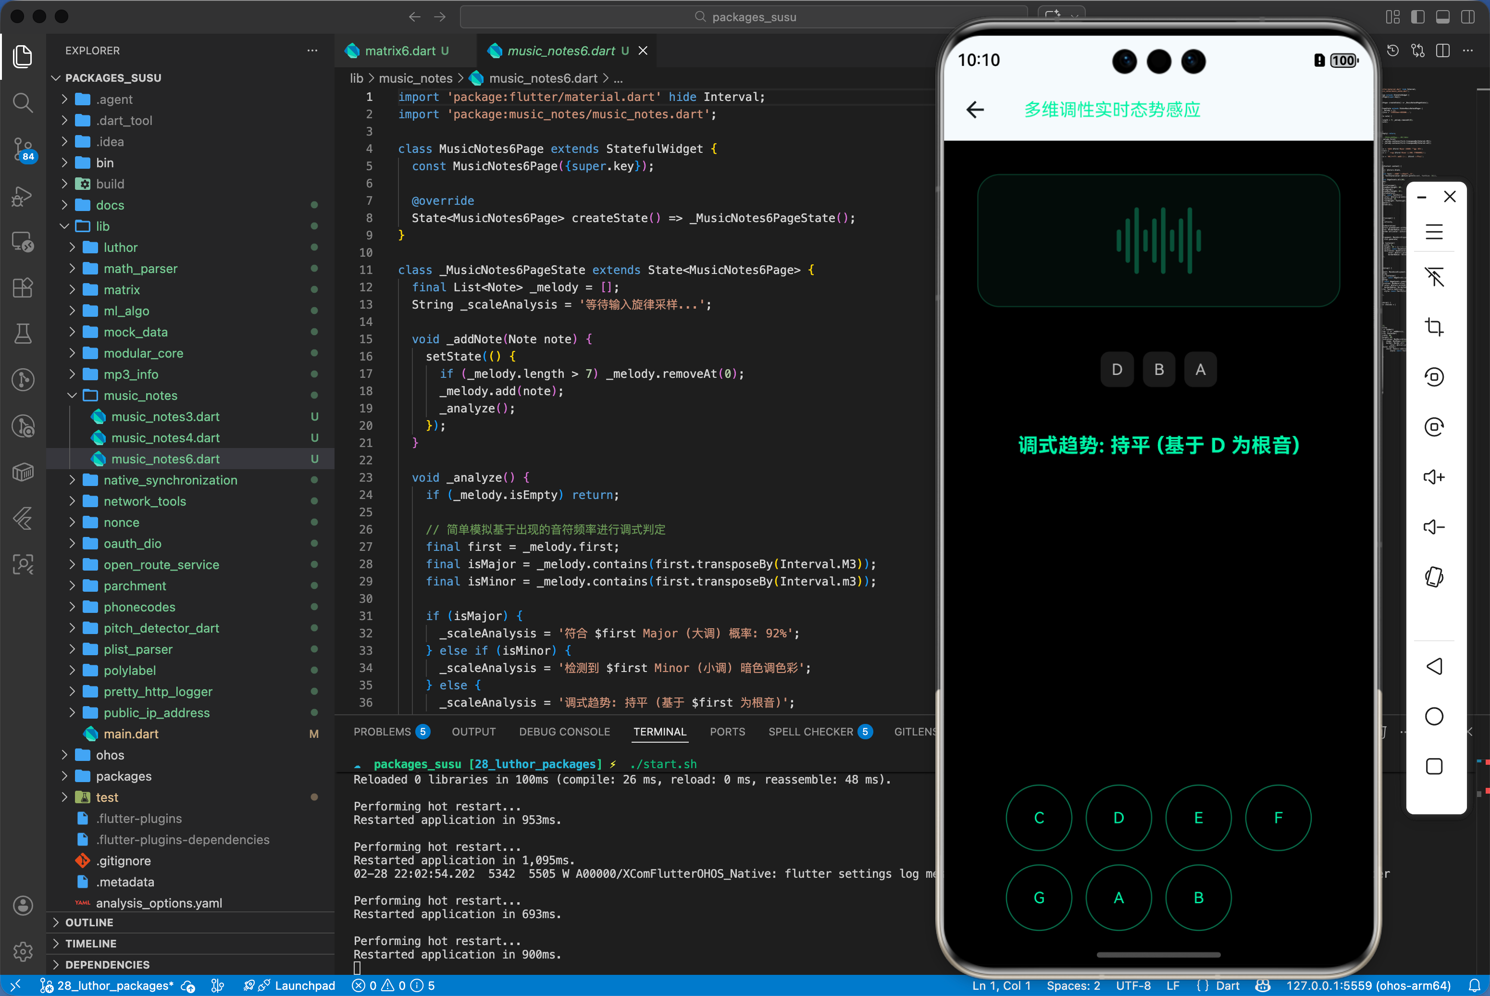
Task: Tap back arrow in phone app
Action: [x=975, y=110]
